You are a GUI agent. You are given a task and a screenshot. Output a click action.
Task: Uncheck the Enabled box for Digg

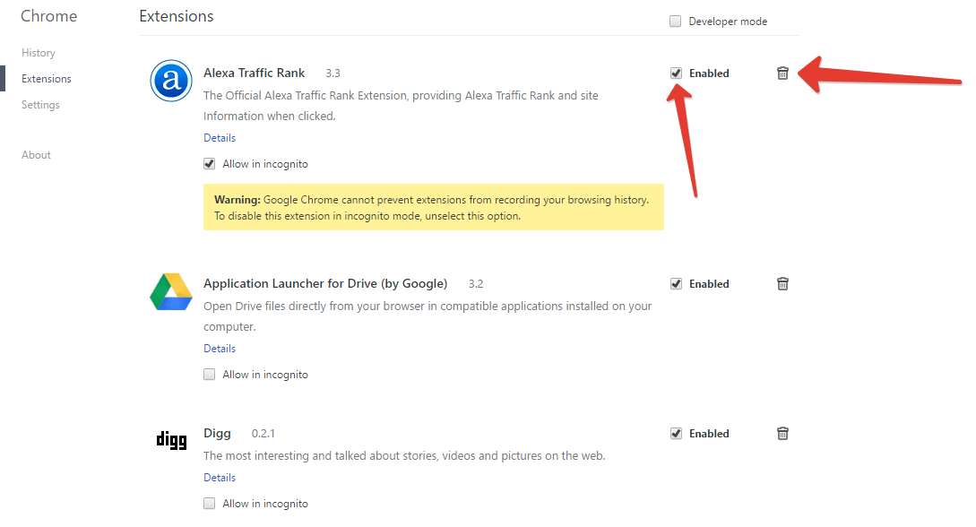[676, 434]
